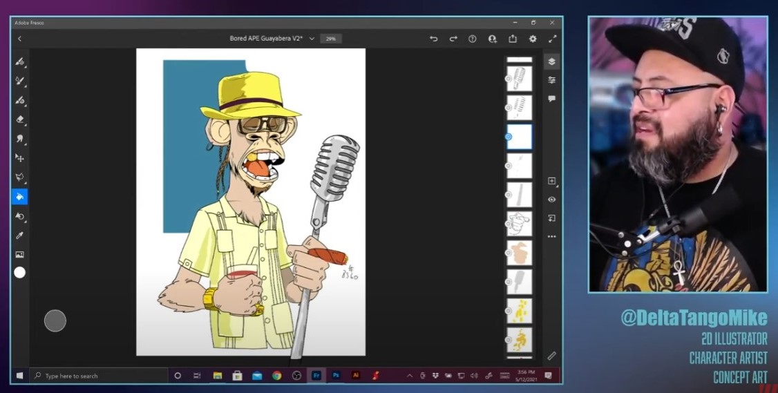Select the ape line-art sketch layer thumbnail
This screenshot has width=778, height=393.
point(519,224)
